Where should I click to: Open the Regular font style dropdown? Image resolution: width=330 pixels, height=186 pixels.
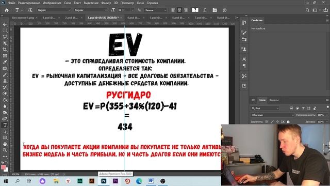[91, 10]
